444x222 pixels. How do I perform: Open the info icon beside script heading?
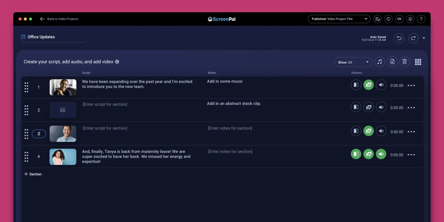117,62
